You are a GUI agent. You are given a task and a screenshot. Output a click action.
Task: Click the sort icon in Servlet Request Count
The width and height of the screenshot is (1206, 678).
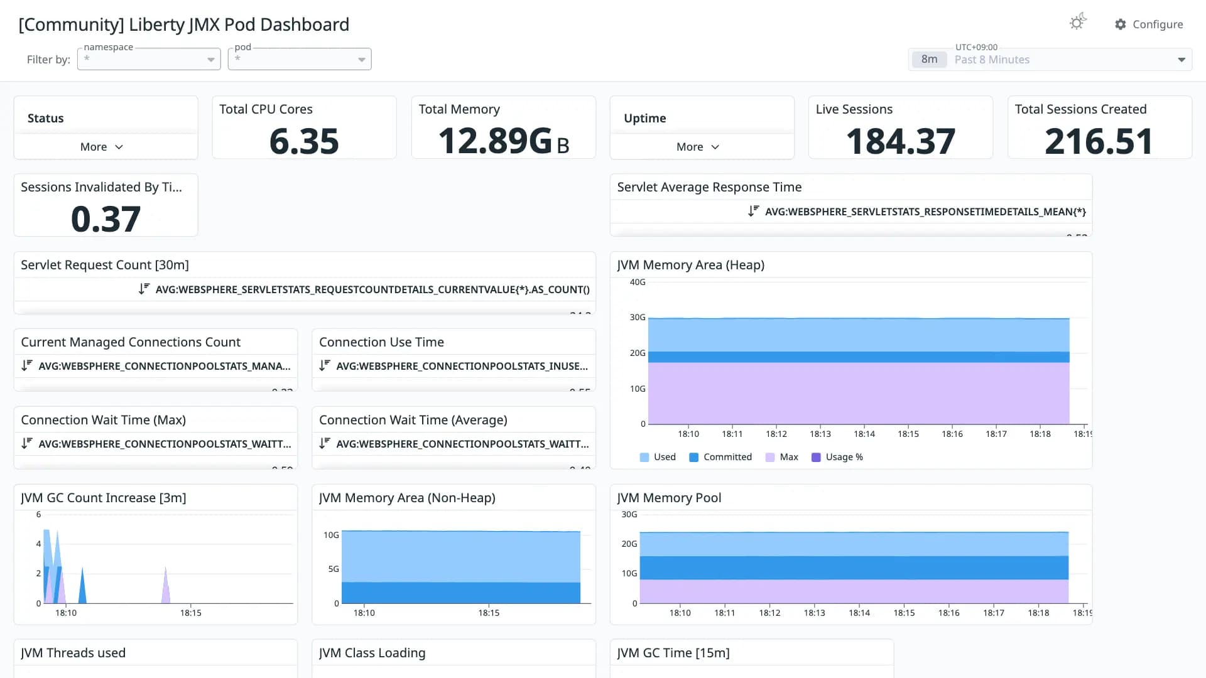pos(144,289)
